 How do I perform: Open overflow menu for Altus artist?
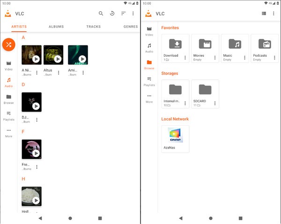(x=59, y=73)
